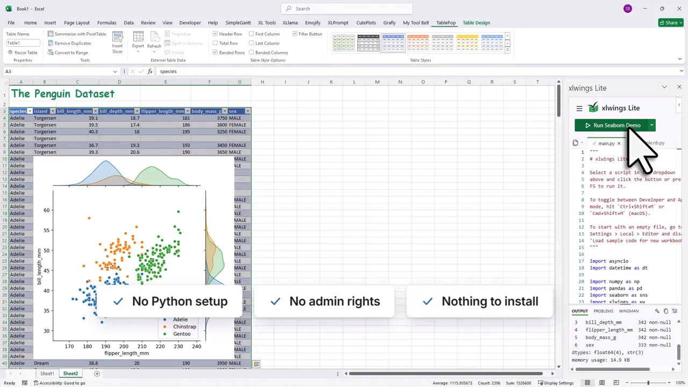
Task: Collapse the side pane chevron arrow
Action: point(679,105)
